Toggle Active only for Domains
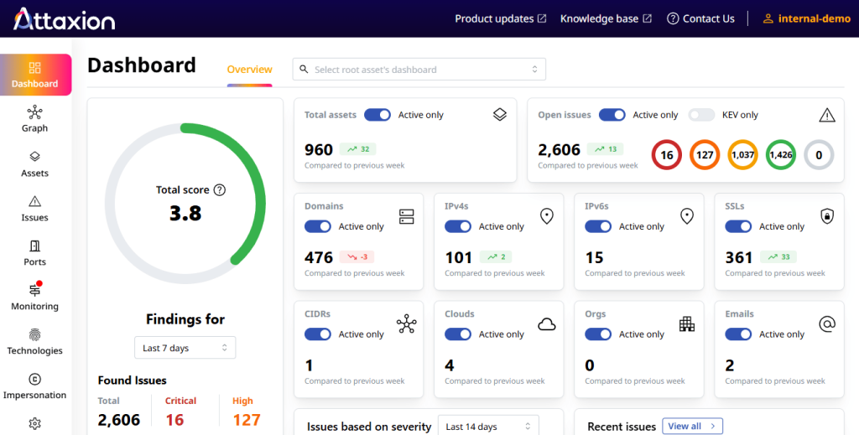The image size is (859, 435). coord(318,226)
